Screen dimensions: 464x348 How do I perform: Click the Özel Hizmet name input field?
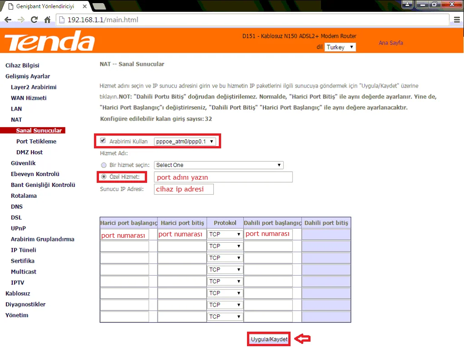click(x=223, y=177)
